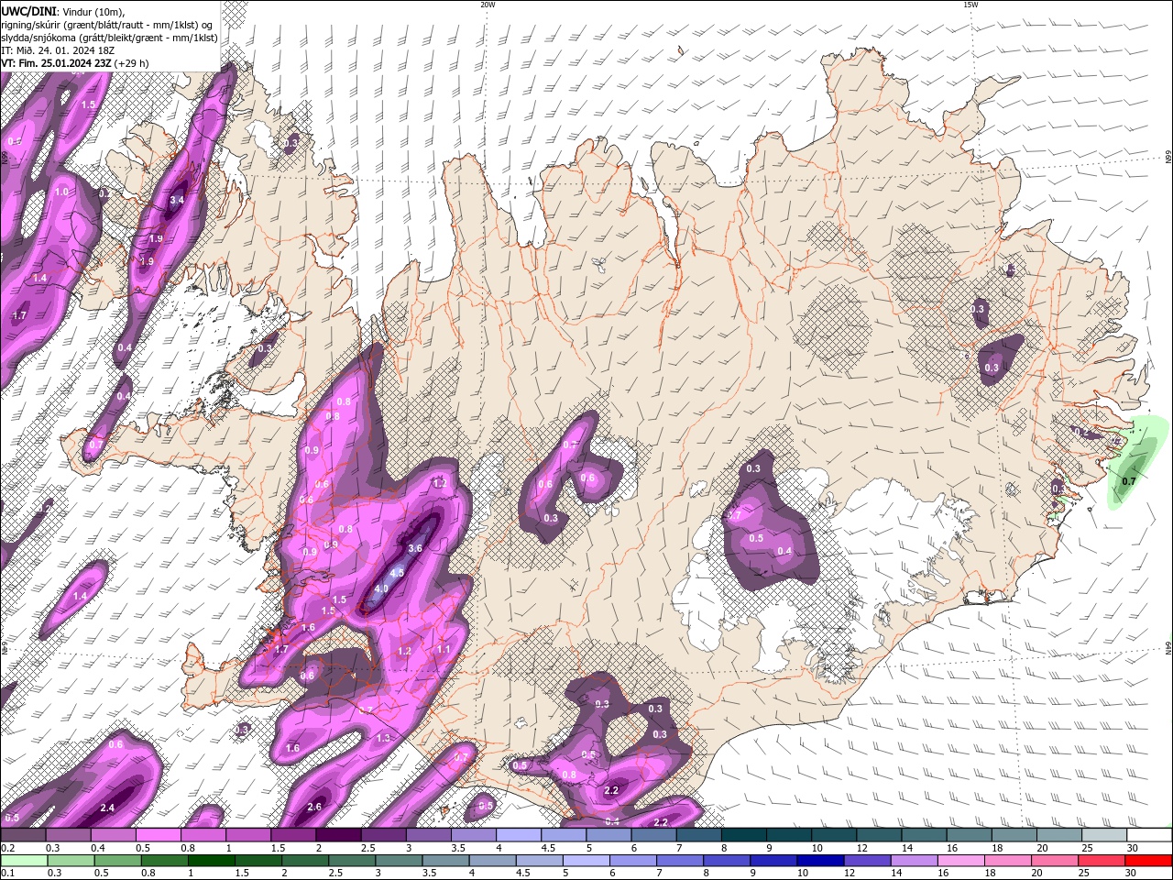Click the 1.0 precipitation value on the map
Viewport: 1173px width, 880px height.
point(62,192)
